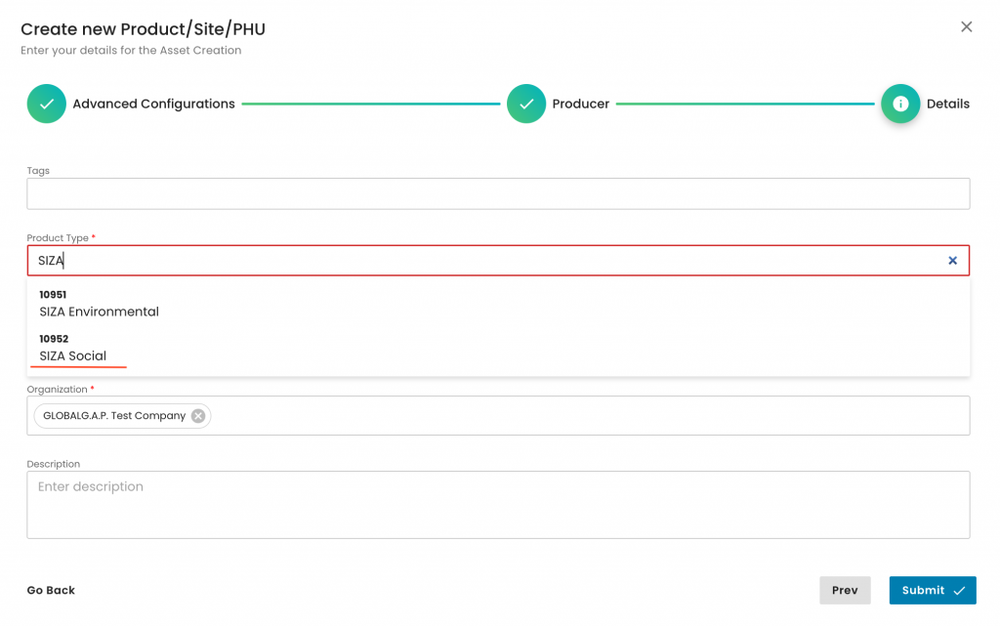
Task: Choose the SIZA Social option
Action: click(73, 355)
